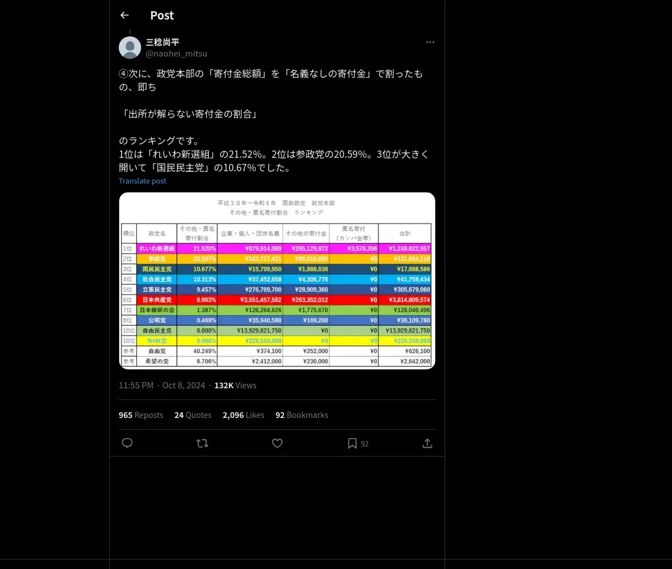This screenshot has height=569, width=672.
Task: Open the 三稔尚平 display name link
Action: [x=162, y=42]
